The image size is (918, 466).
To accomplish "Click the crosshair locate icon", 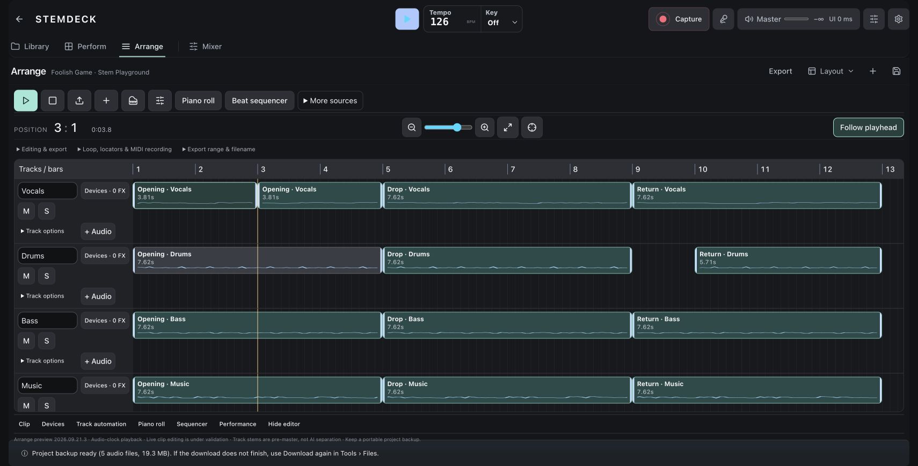I will pos(532,128).
